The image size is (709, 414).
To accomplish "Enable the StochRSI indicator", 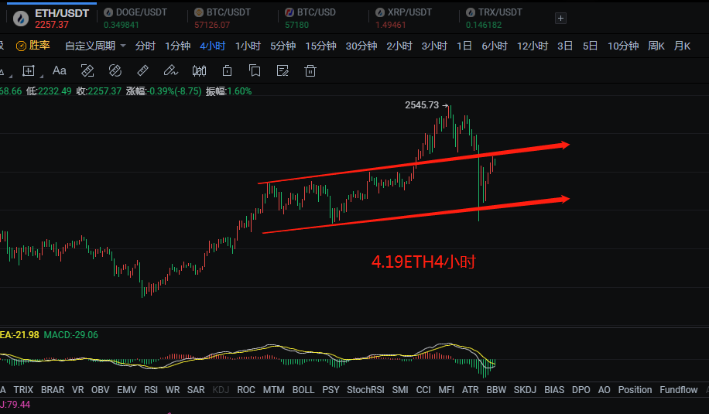I will pyautogui.click(x=365, y=389).
